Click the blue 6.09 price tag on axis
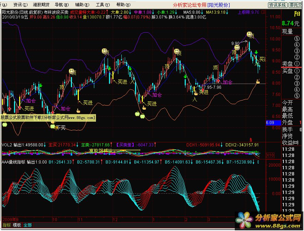Image resolution: width=304 pixels, height=231 pixels. (273, 123)
